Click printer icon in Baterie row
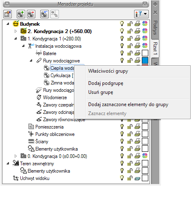 tap(137, 53)
